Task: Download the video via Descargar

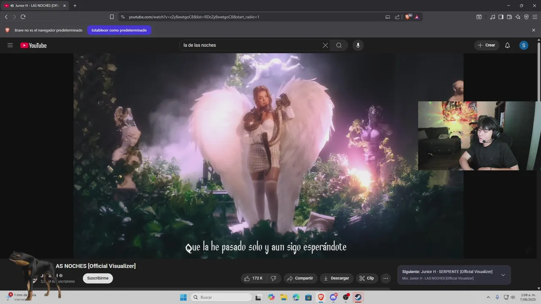Action: pyautogui.click(x=336, y=278)
